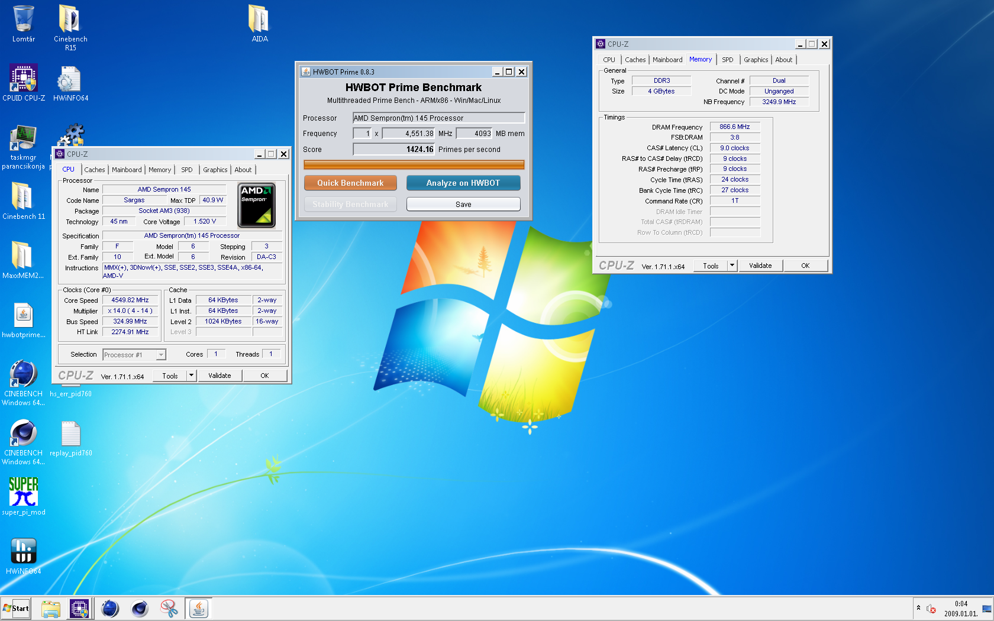Open the hs_err_pid760 file icon
Image resolution: width=994 pixels, height=621 pixels.
70,390
